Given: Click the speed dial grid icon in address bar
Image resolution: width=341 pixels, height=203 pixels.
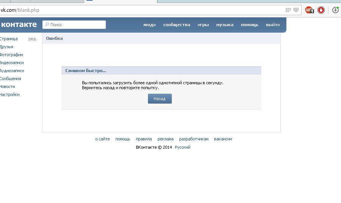Looking at the screenshot, I should 288,10.
